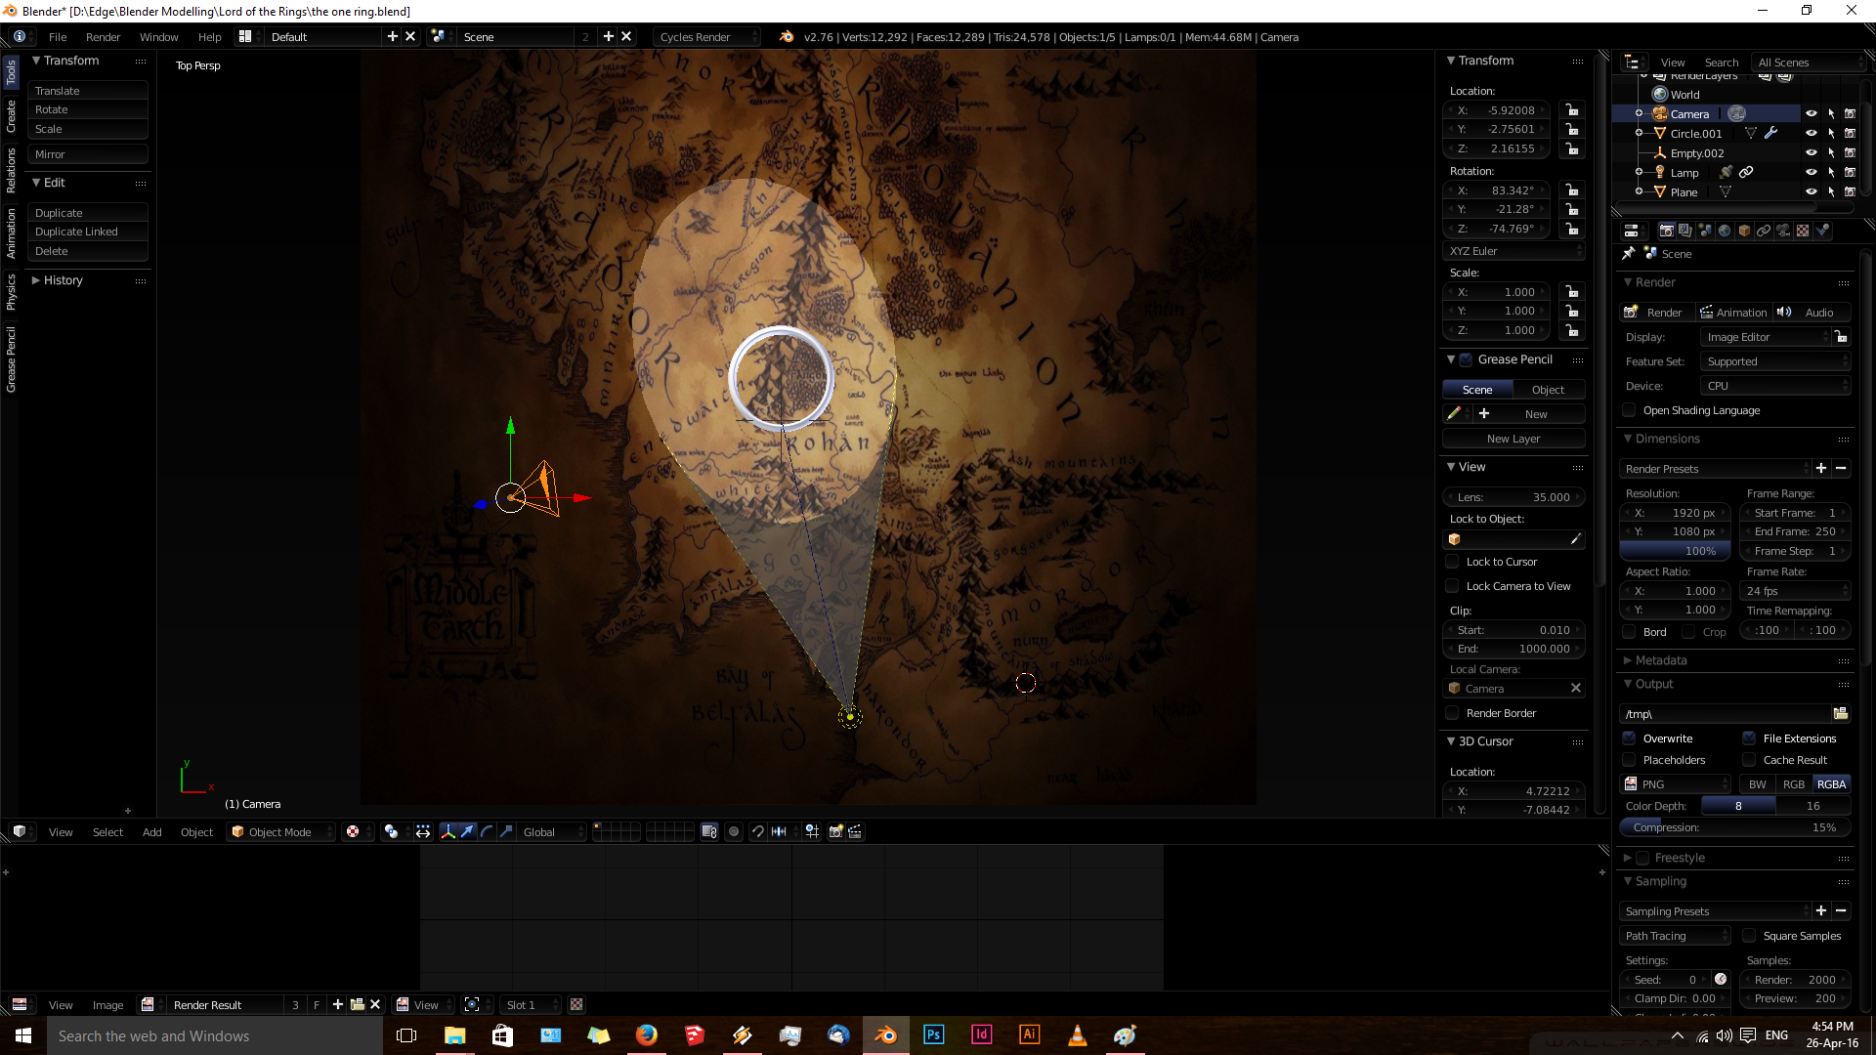
Task: Click the Circle.001 wrench modifier icon
Action: [1770, 133]
